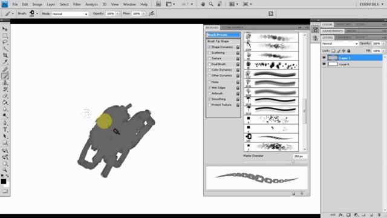The height and width of the screenshot is (218, 387).
Task: Select the Rectangular Marquee tool
Action: (5, 36)
